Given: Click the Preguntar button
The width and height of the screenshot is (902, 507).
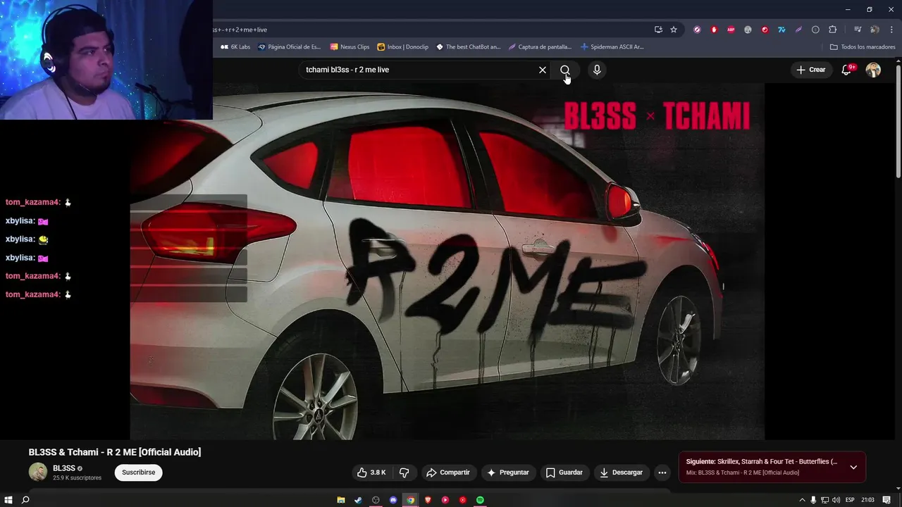Looking at the screenshot, I should tap(507, 472).
